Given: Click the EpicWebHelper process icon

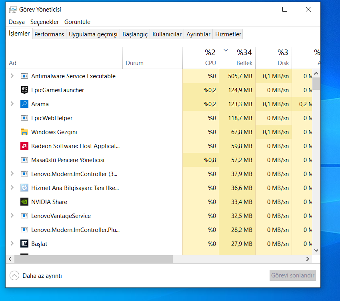Looking at the screenshot, I should point(24,118).
